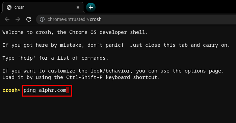This screenshot has width=236, height=123.
Task: Open the site info icon in the address bar
Action: pyautogui.click(x=42, y=19)
